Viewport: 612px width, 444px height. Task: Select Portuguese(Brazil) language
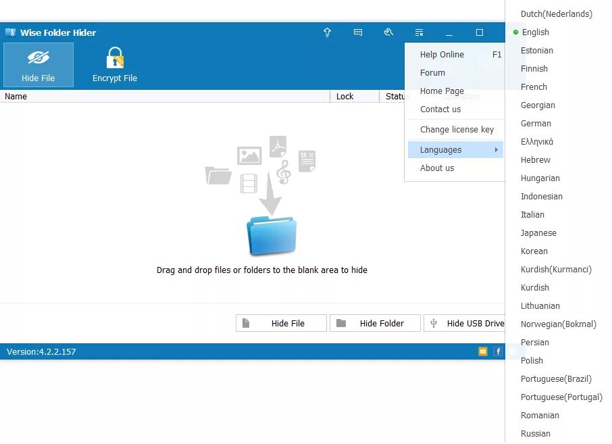[x=556, y=379]
